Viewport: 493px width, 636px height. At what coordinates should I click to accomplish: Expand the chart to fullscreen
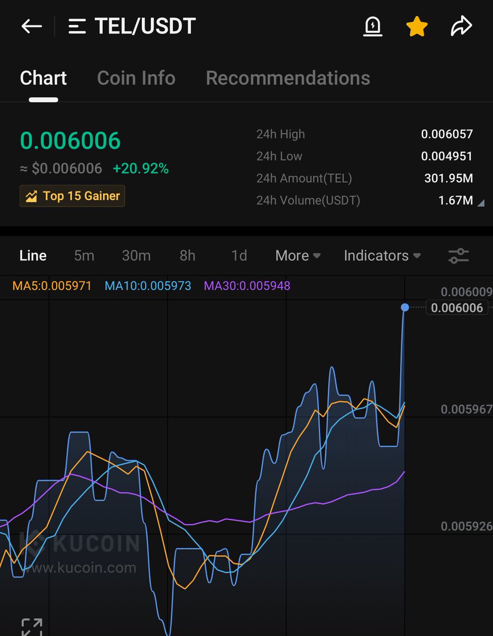point(31,627)
